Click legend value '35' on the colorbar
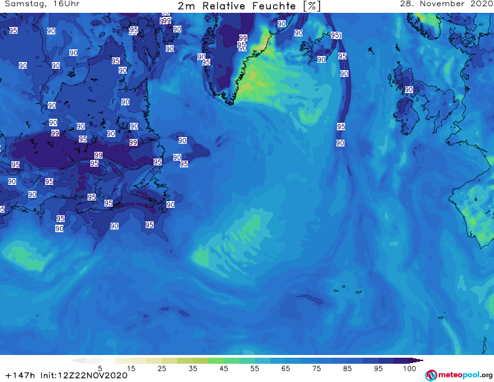494x382 pixels. point(193,369)
